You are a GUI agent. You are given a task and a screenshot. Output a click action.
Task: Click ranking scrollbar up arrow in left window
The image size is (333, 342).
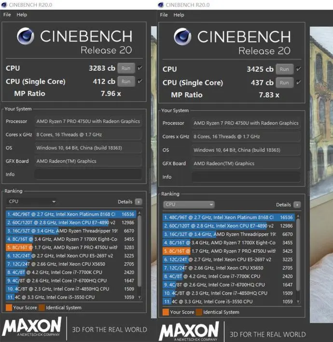[x=139, y=213]
